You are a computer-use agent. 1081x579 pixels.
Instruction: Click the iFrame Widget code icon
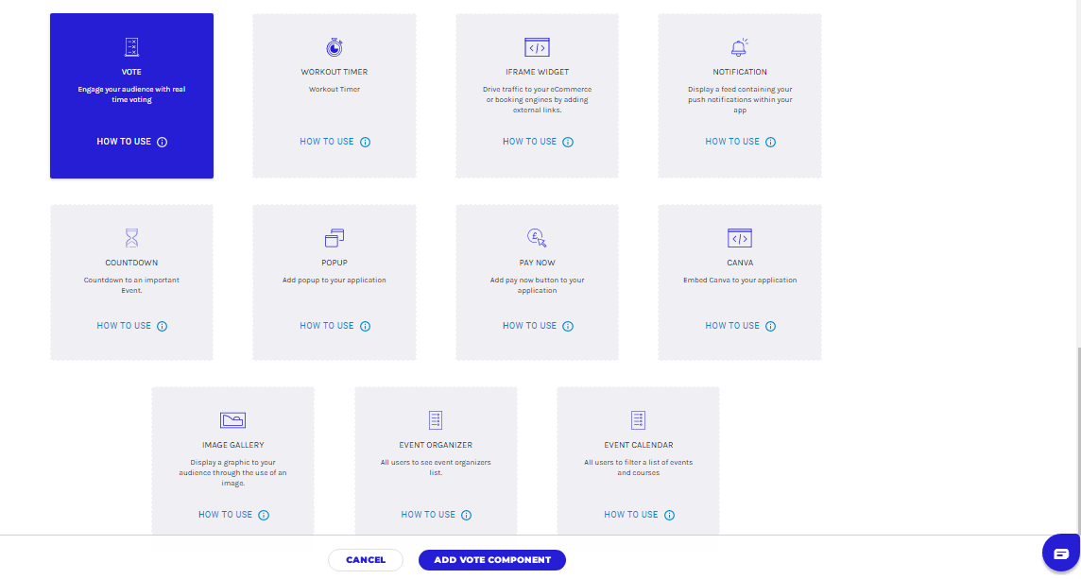click(537, 47)
